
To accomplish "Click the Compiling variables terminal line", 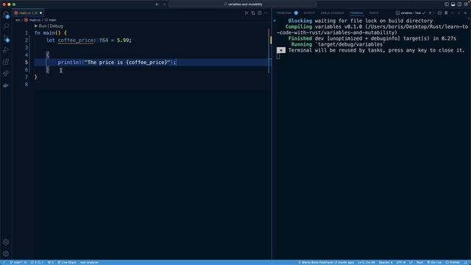I will (372, 29).
